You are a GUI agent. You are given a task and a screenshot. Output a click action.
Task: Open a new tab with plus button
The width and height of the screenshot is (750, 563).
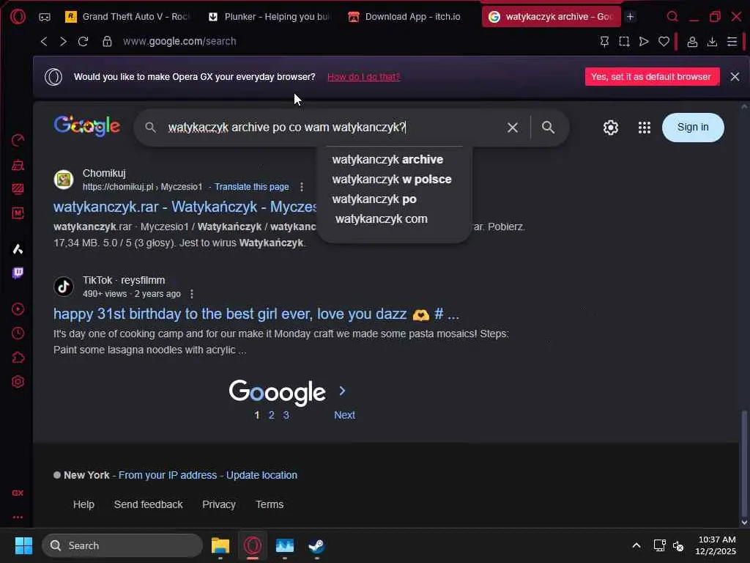(x=631, y=17)
